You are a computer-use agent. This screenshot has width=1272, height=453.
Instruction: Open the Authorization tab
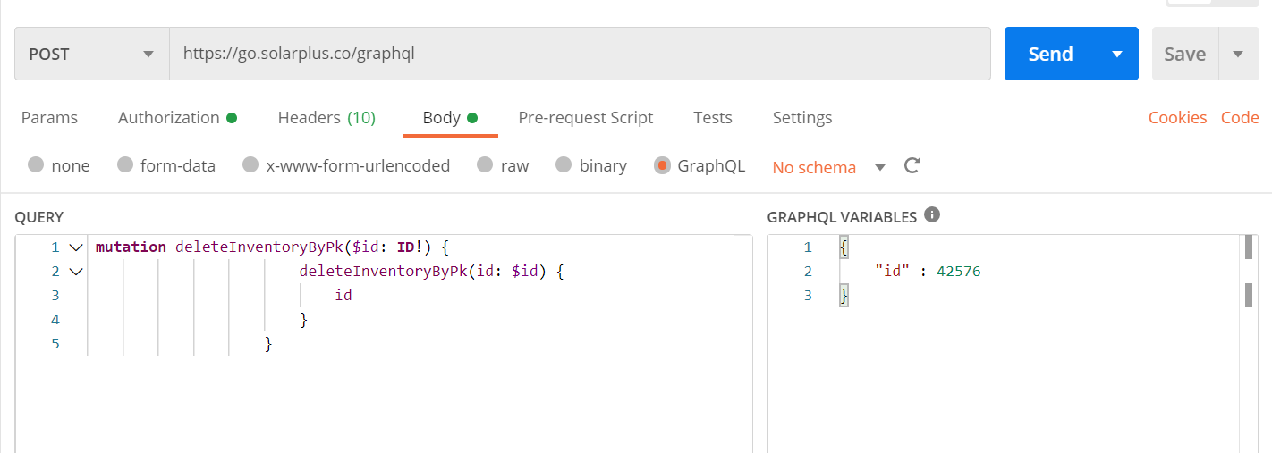point(177,118)
